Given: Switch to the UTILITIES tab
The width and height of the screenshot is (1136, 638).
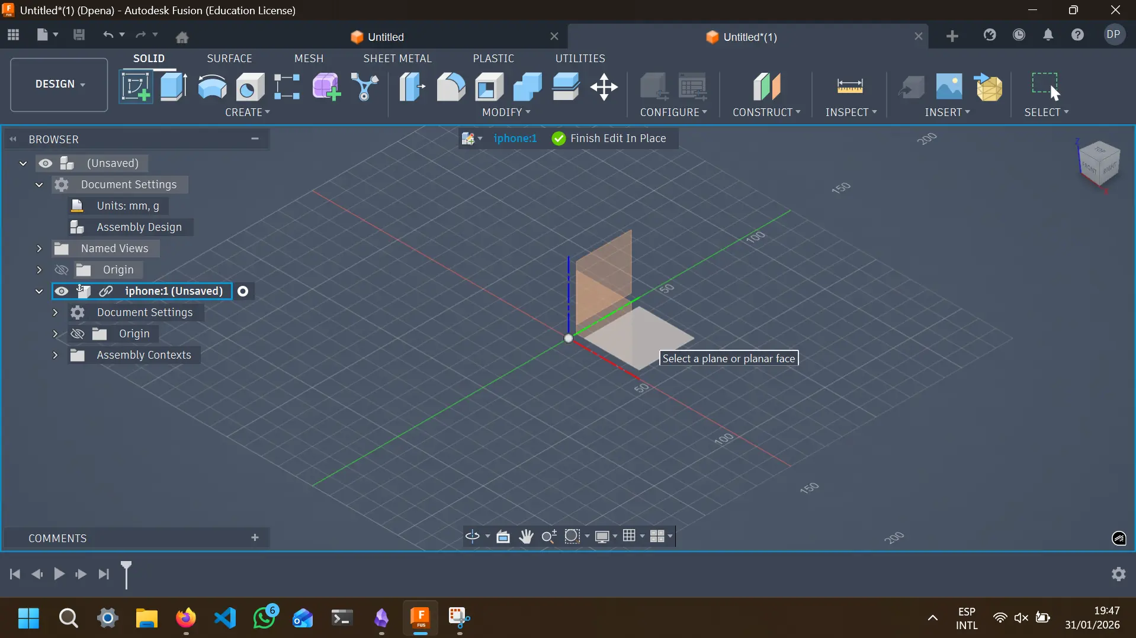Looking at the screenshot, I should pyautogui.click(x=580, y=58).
